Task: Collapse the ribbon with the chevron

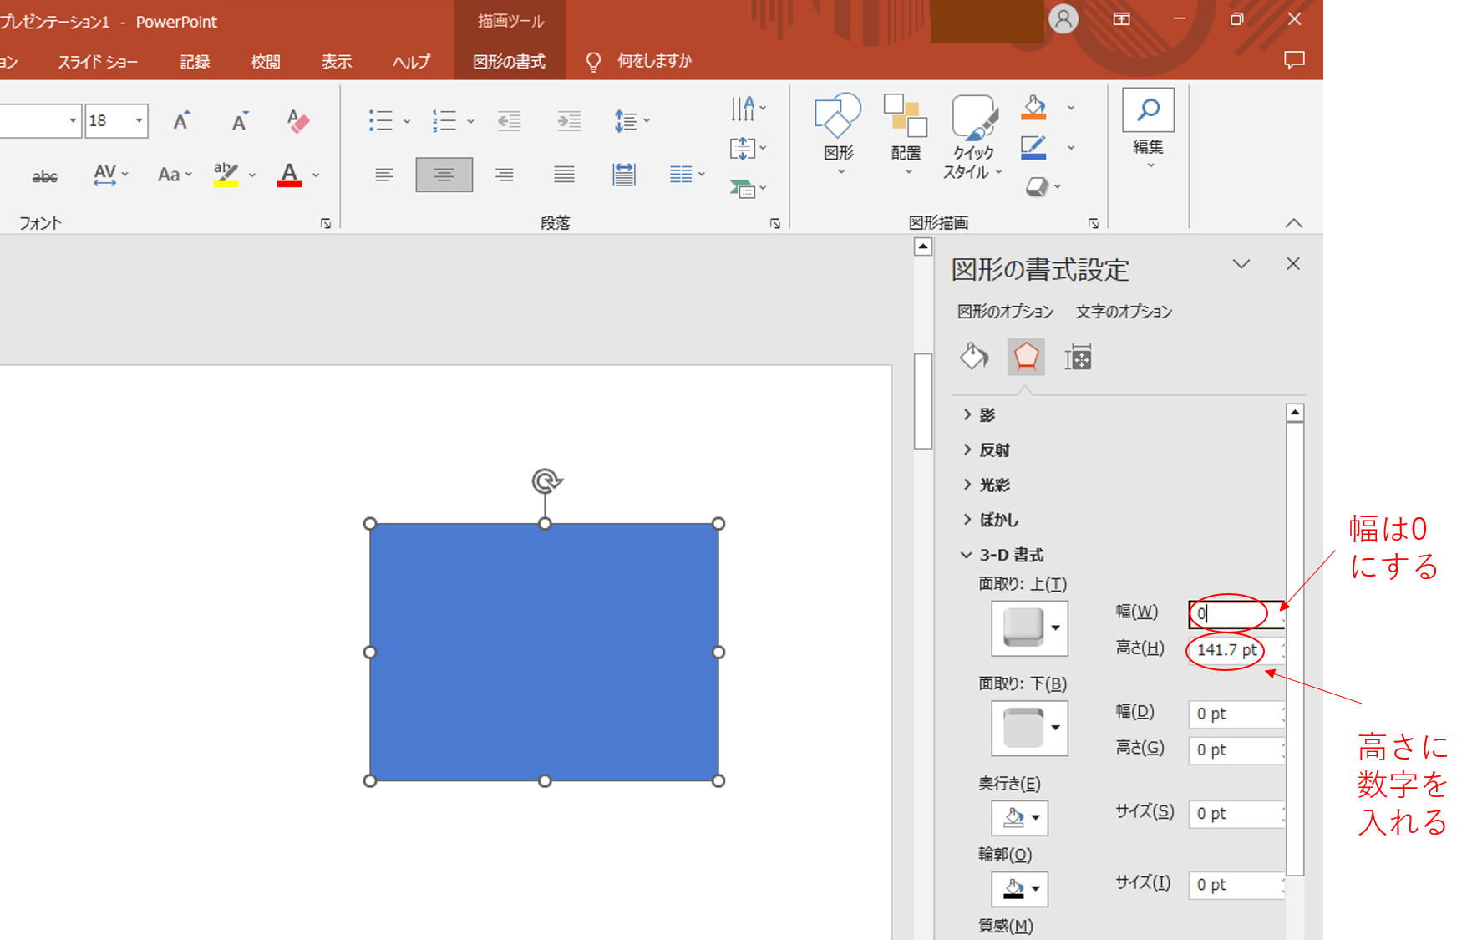Action: pyautogui.click(x=1293, y=223)
